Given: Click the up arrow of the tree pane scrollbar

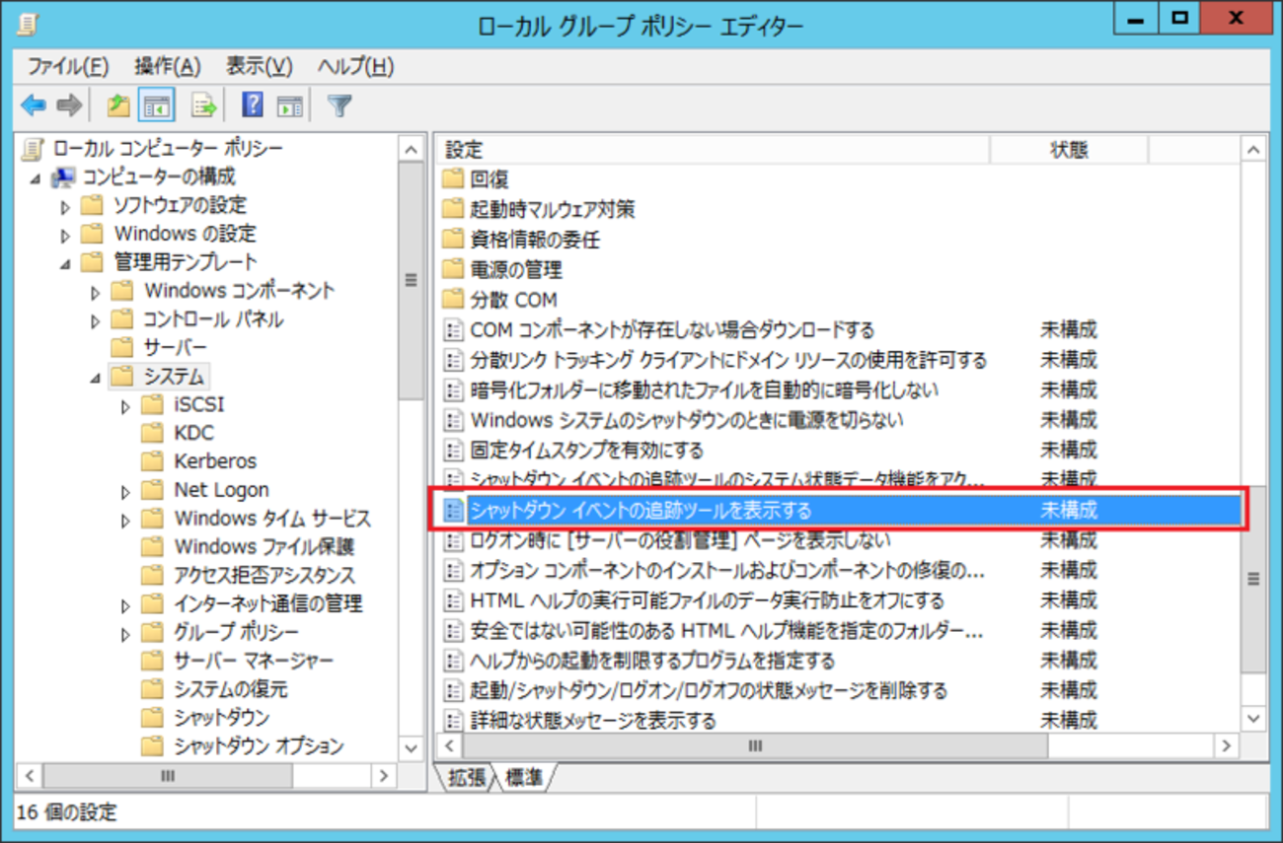Looking at the screenshot, I should (x=412, y=150).
